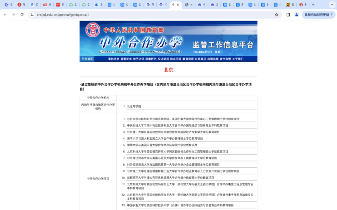
Task: Click the 通过复核的中外合作办学机构 section heading
Action: coord(166,86)
